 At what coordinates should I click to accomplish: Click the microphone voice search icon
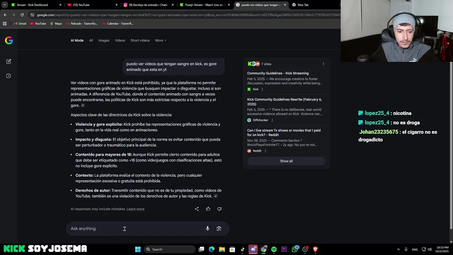pos(208,228)
